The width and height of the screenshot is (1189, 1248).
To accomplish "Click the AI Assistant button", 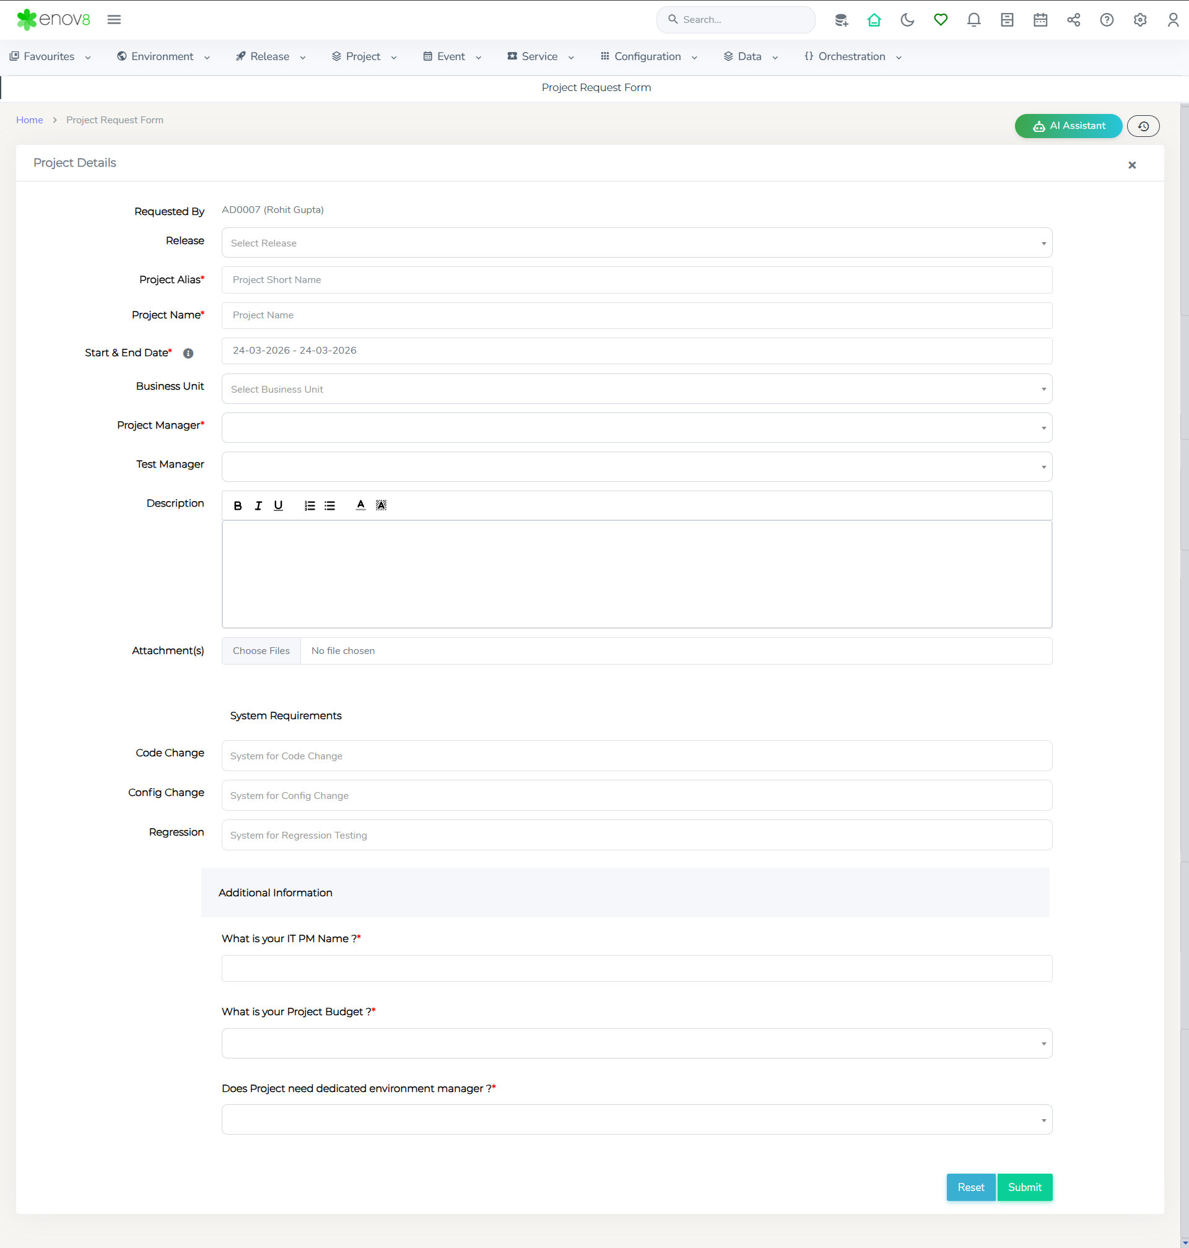I will (1068, 126).
